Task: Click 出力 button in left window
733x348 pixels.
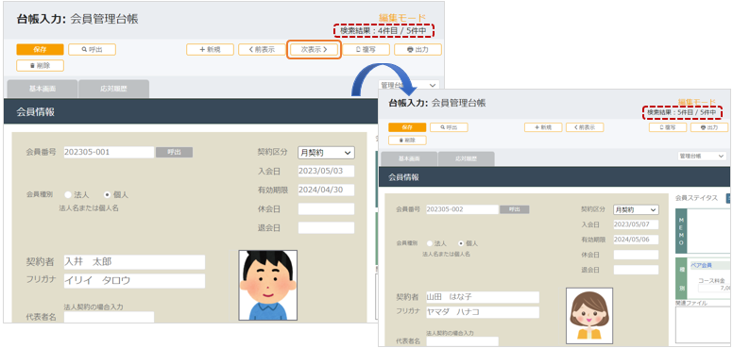Action: pyautogui.click(x=418, y=49)
